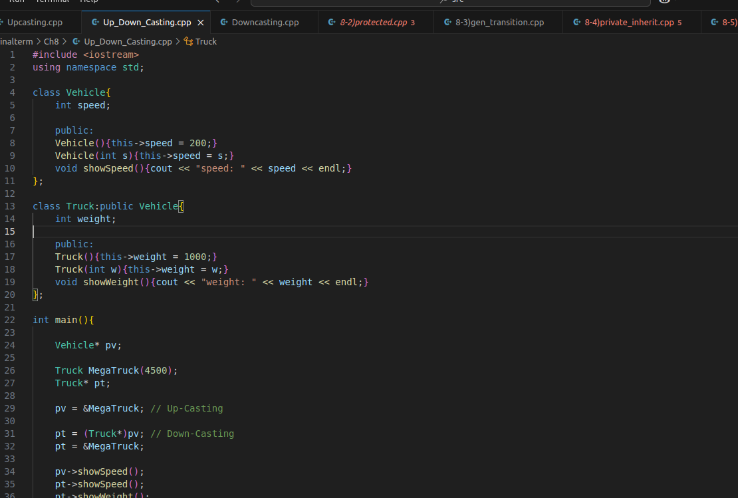Click the C++ file icon on Downcasting.cpp tab
The height and width of the screenshot is (498, 738).
[x=224, y=22]
